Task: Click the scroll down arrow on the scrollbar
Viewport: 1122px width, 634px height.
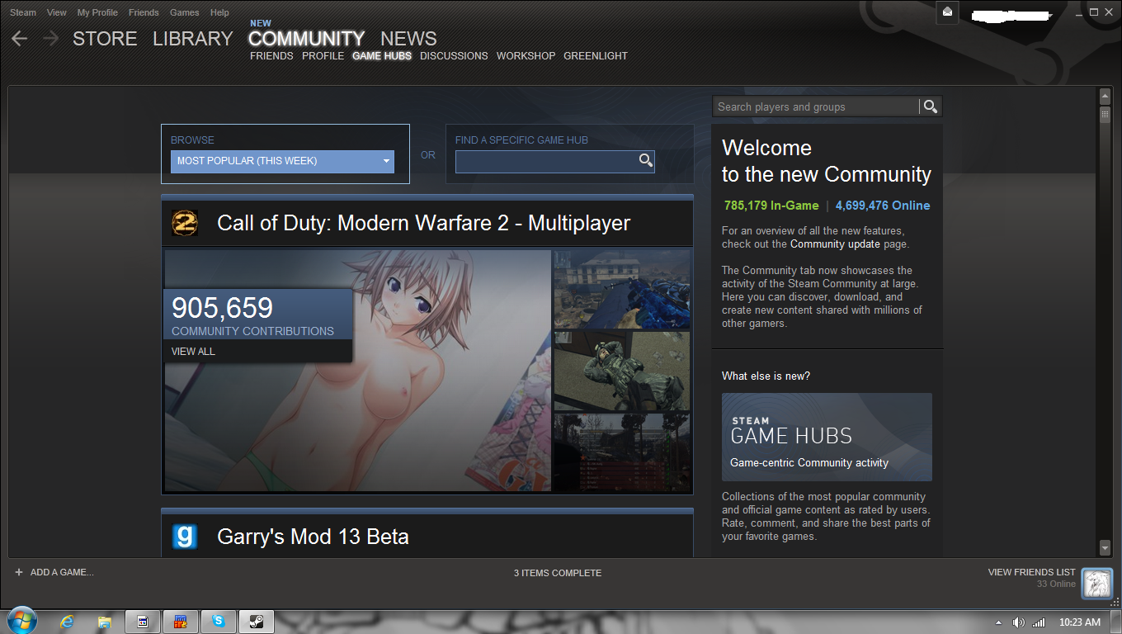Action: [1105, 547]
